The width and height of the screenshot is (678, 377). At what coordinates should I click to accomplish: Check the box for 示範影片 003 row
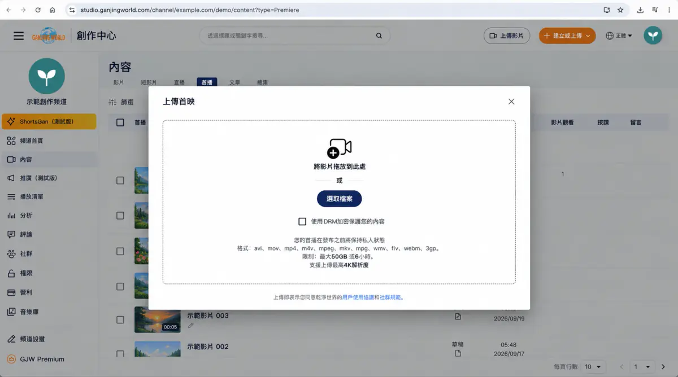click(x=120, y=319)
